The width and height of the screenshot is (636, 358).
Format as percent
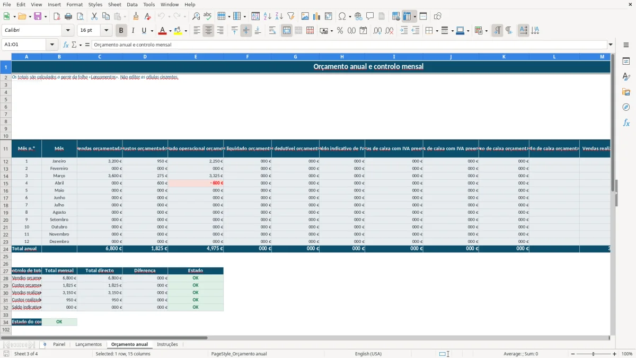click(340, 31)
